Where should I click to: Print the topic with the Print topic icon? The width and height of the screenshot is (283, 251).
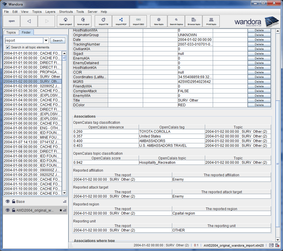tap(211, 21)
